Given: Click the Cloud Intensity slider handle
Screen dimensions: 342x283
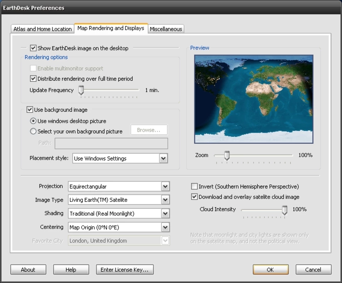Looking at the screenshot, I should coord(284,210).
